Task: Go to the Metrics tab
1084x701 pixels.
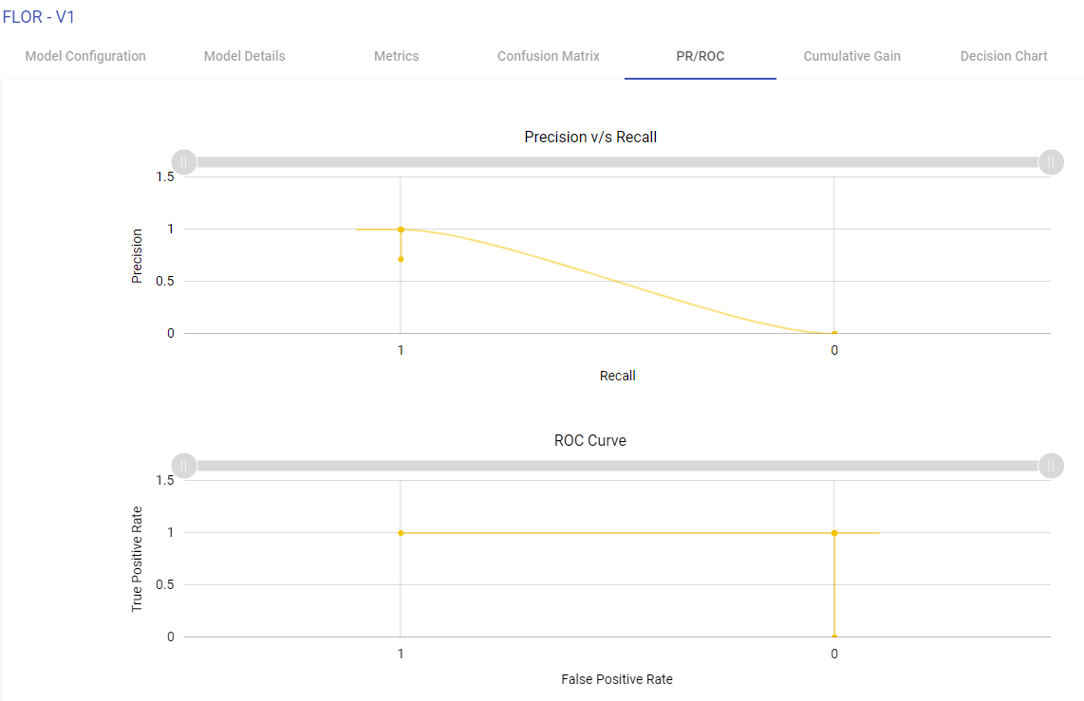Action: click(396, 56)
